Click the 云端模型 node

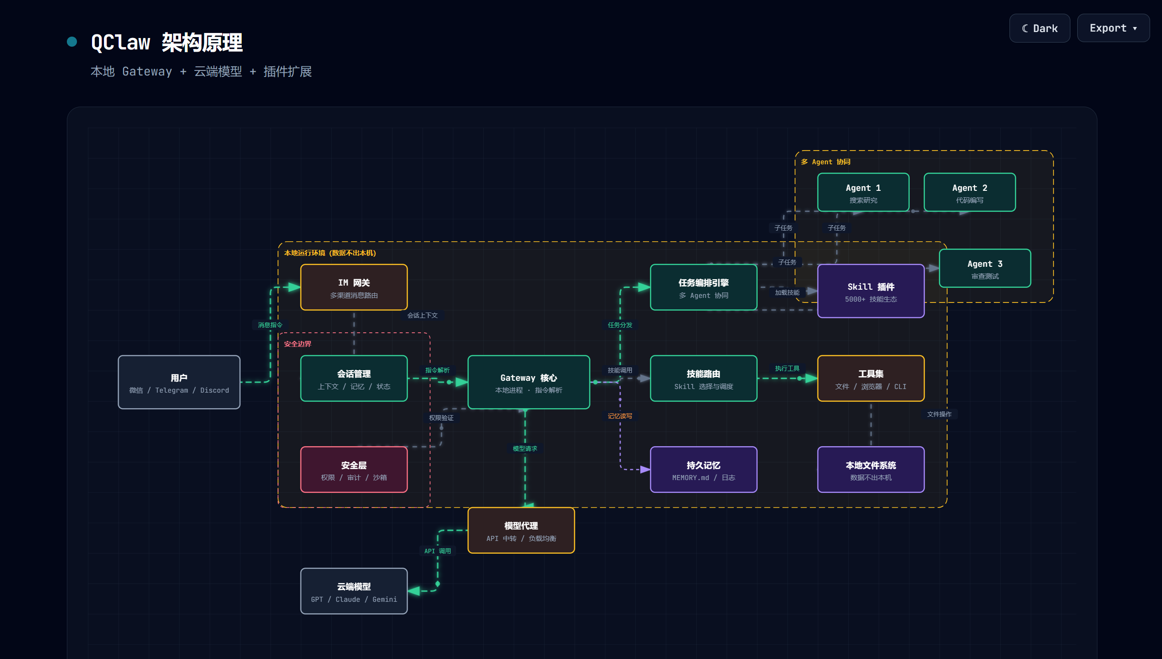354,591
